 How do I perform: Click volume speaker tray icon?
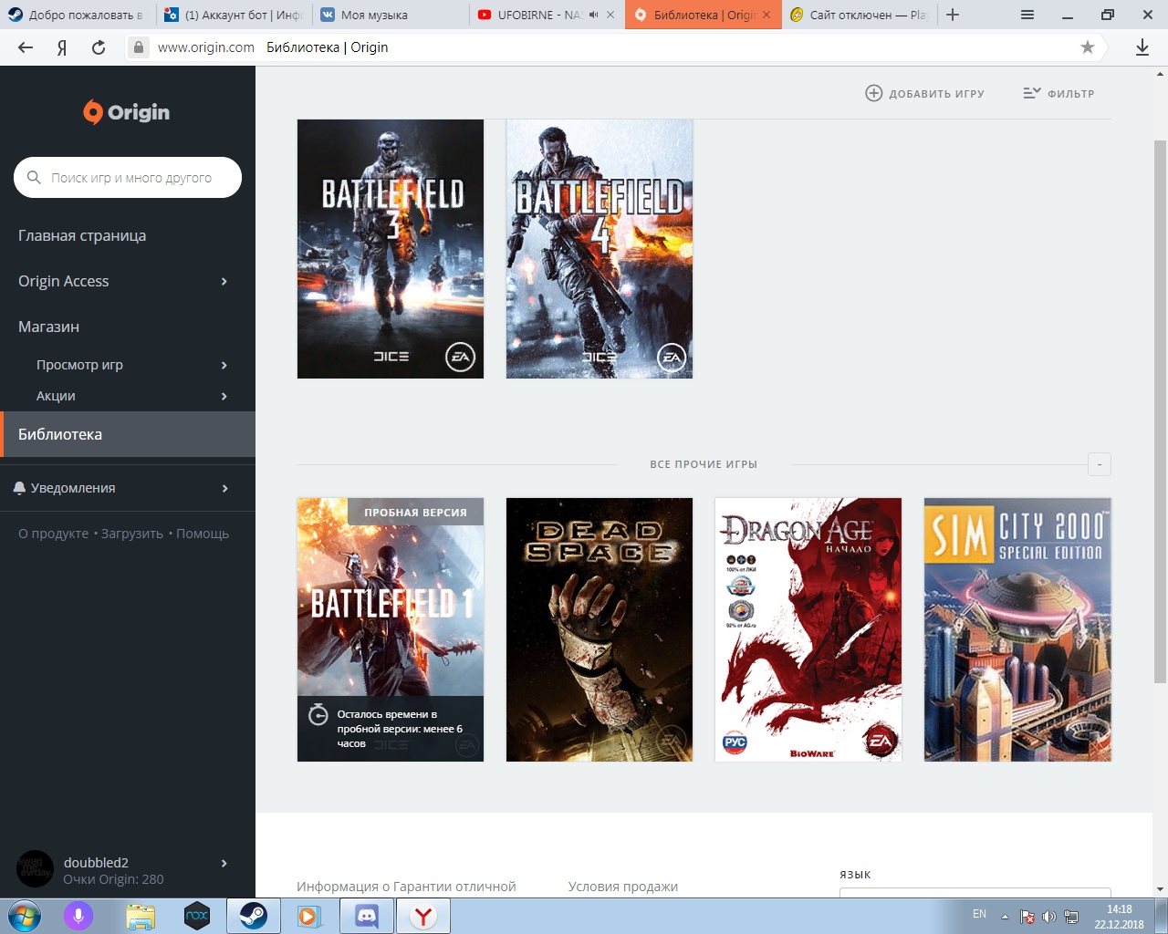tap(1049, 917)
